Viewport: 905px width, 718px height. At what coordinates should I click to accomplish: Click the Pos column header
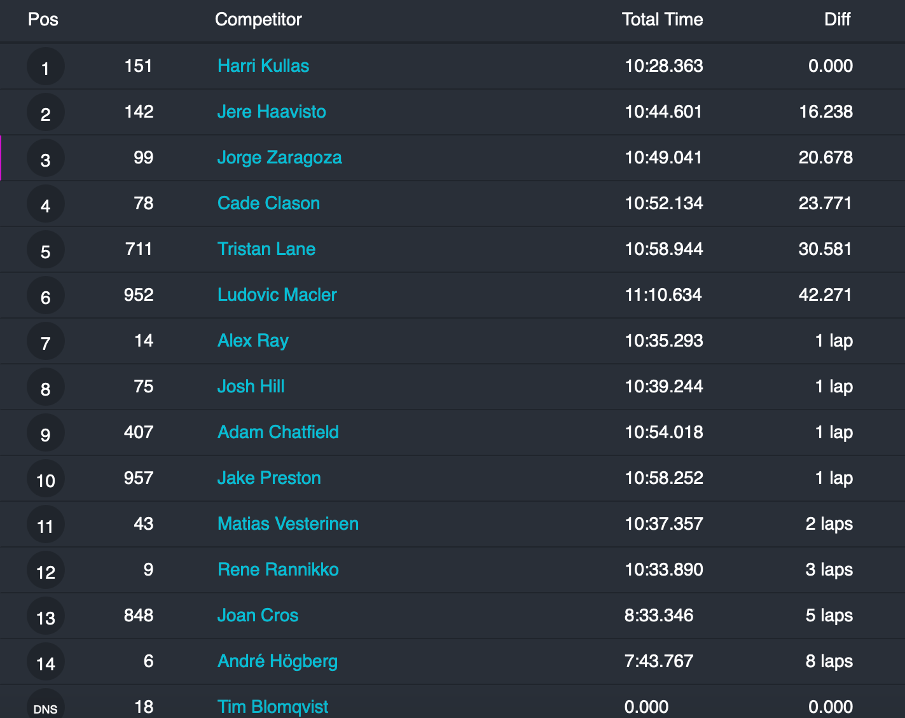pos(43,20)
